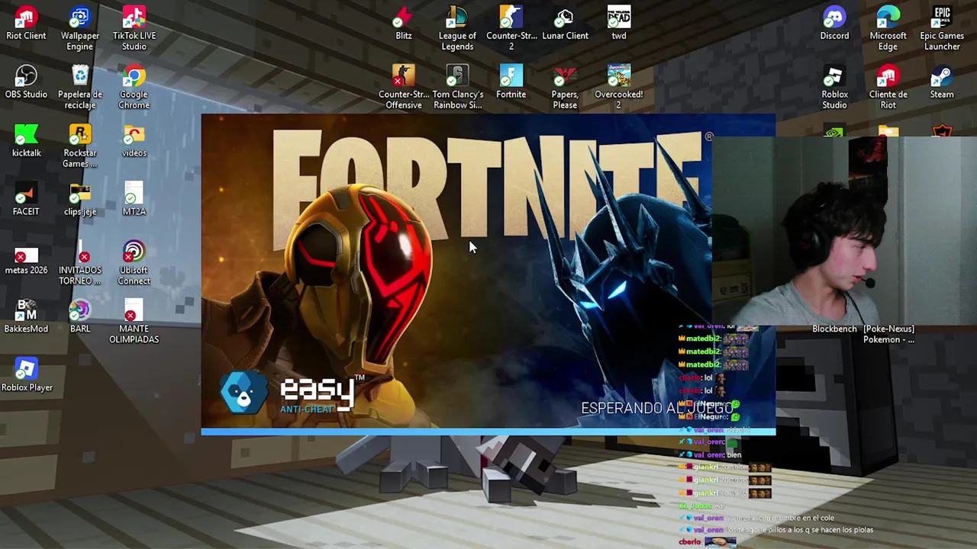Launch Wallpaper Engine from the desktop

[x=80, y=29]
